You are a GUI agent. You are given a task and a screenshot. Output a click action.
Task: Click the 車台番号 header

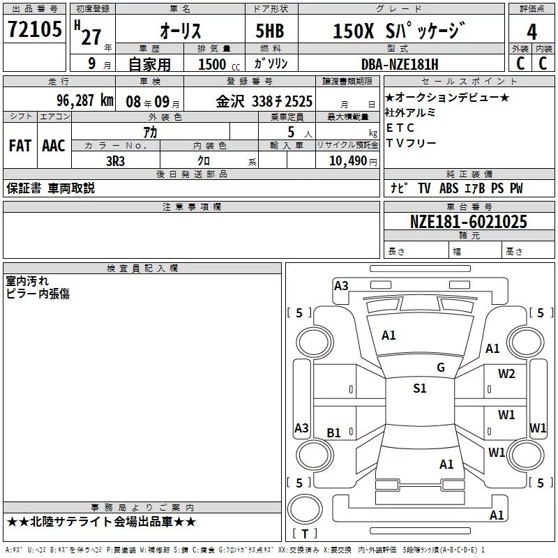click(x=469, y=206)
